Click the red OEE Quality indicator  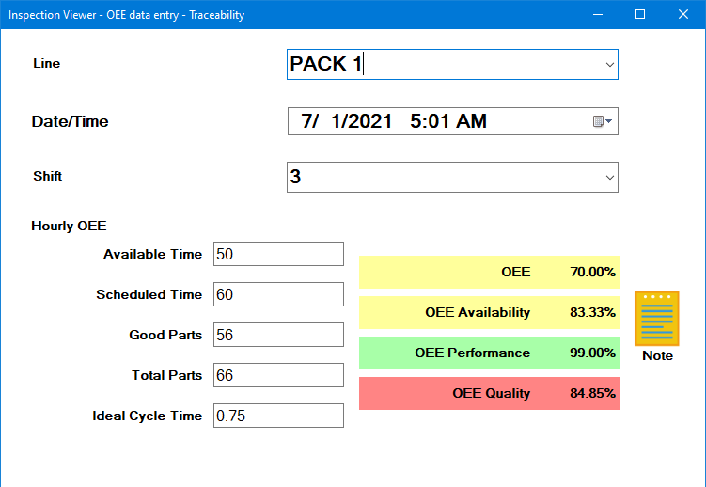point(489,393)
